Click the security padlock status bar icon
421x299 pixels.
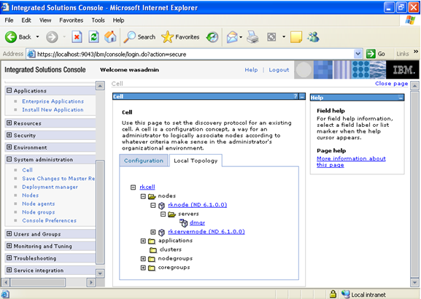coord(333,294)
